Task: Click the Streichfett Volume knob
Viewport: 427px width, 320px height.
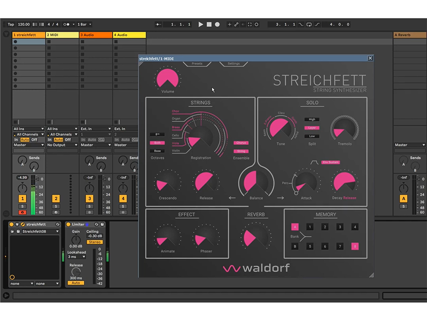Action: pos(167,78)
